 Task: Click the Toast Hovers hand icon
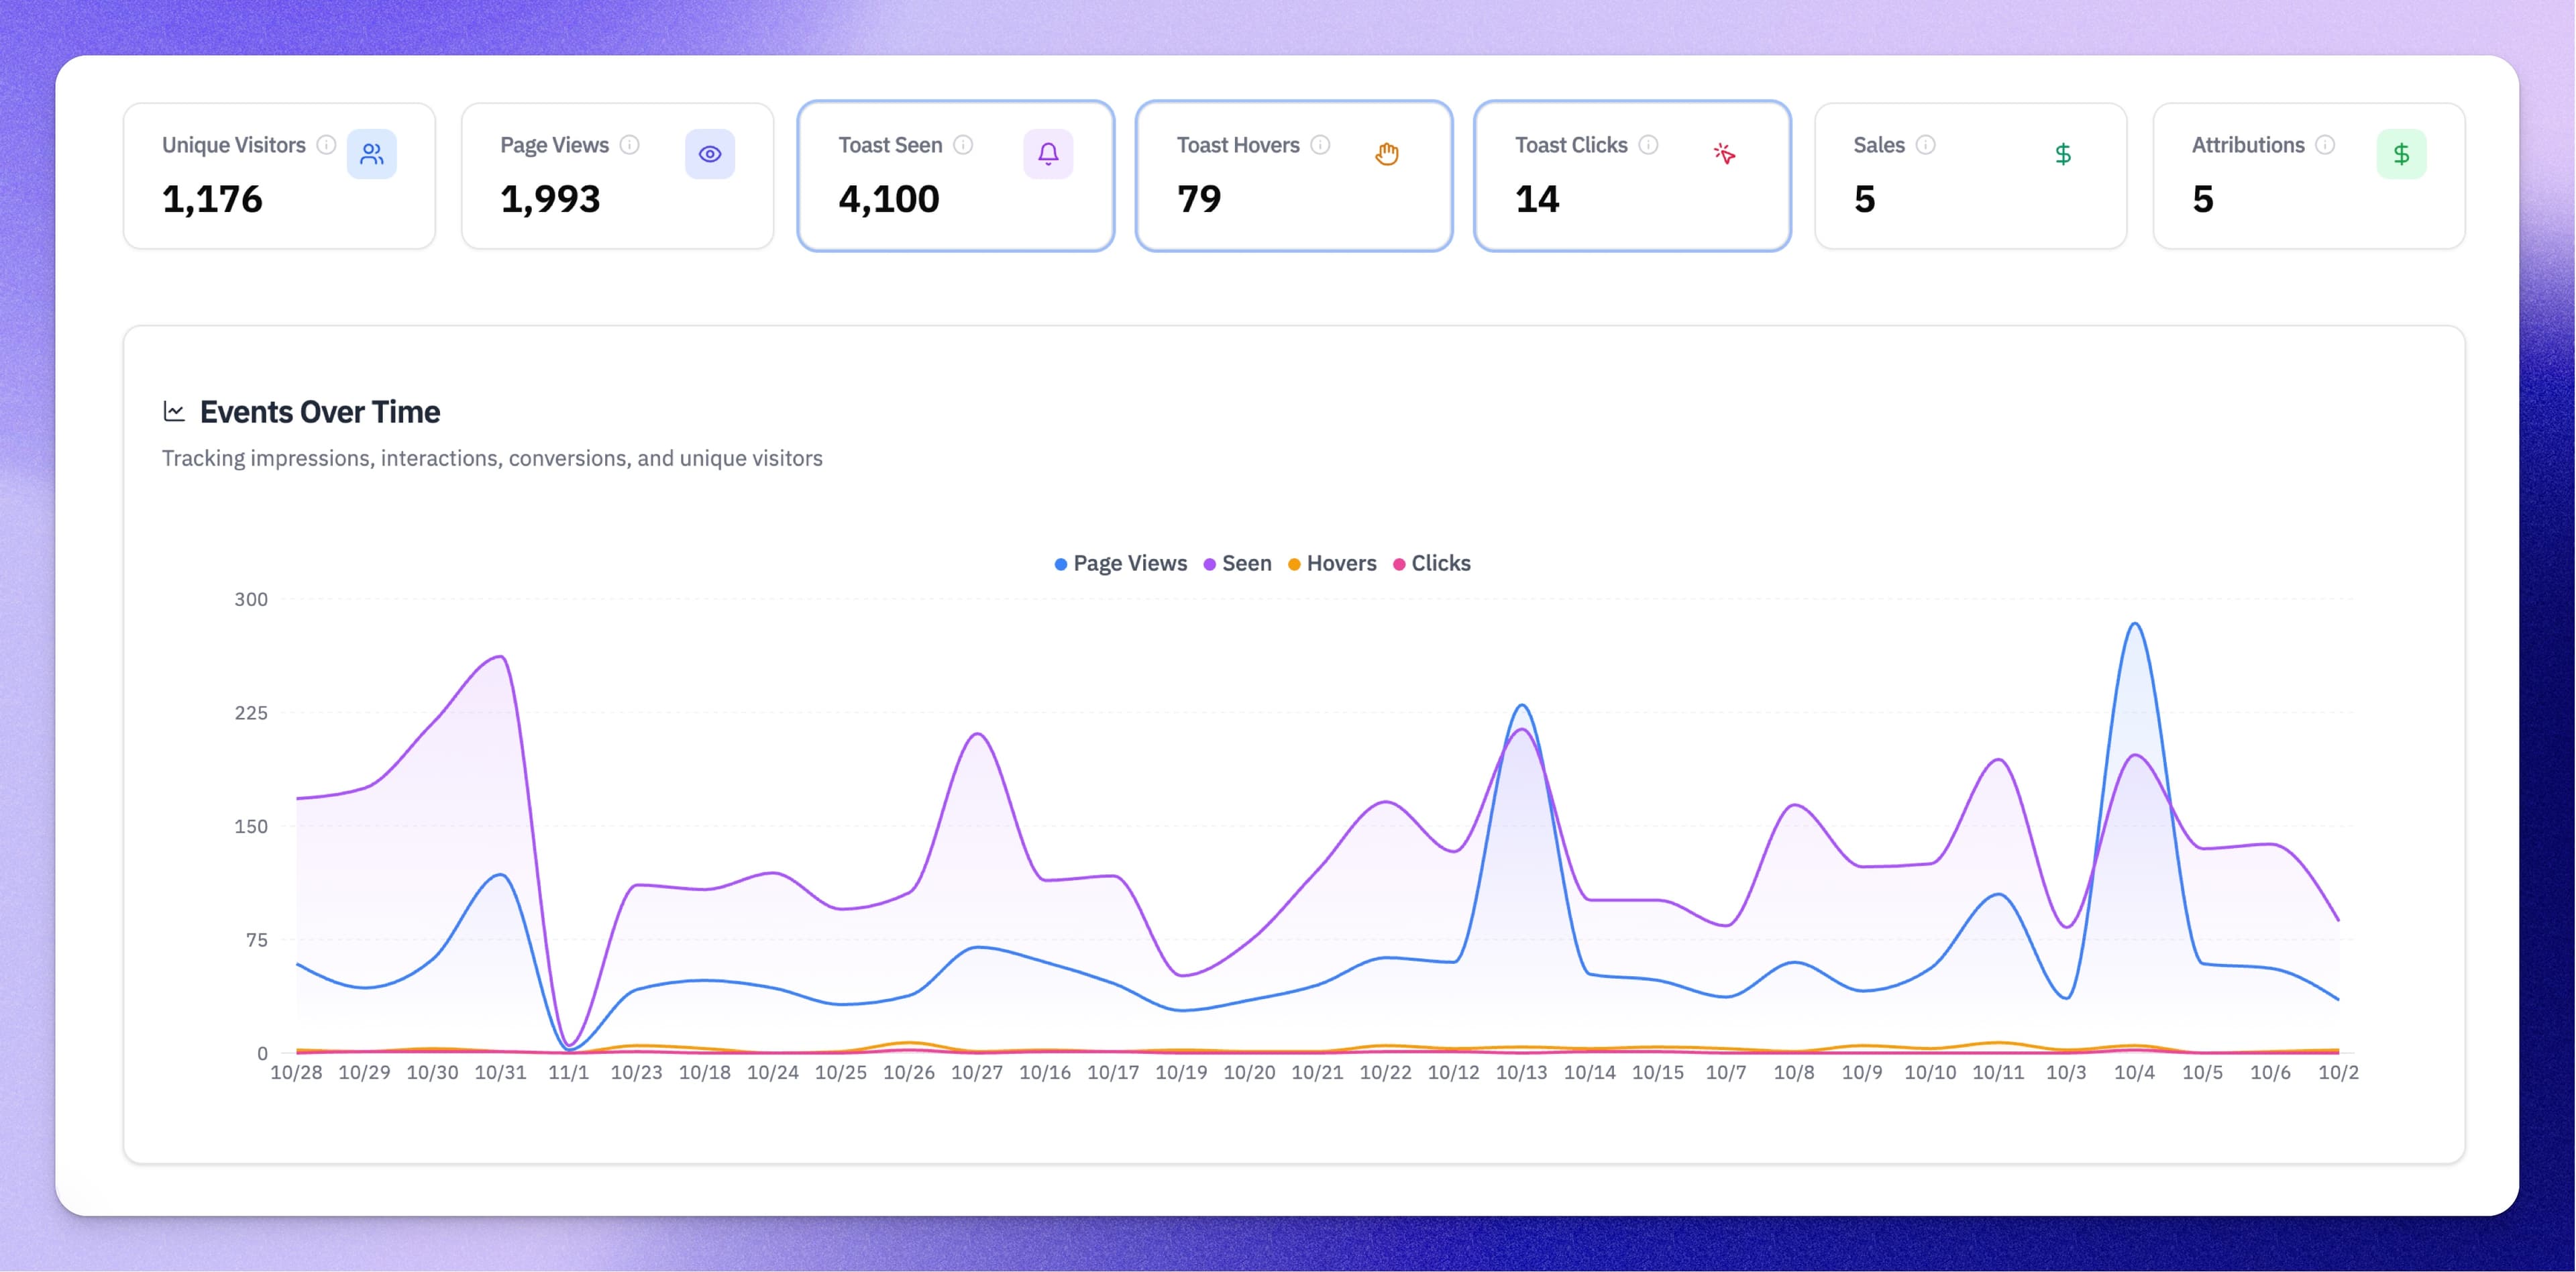pyautogui.click(x=1386, y=153)
